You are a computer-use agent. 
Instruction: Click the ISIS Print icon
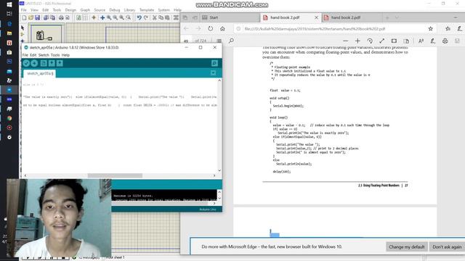[x=61, y=17]
